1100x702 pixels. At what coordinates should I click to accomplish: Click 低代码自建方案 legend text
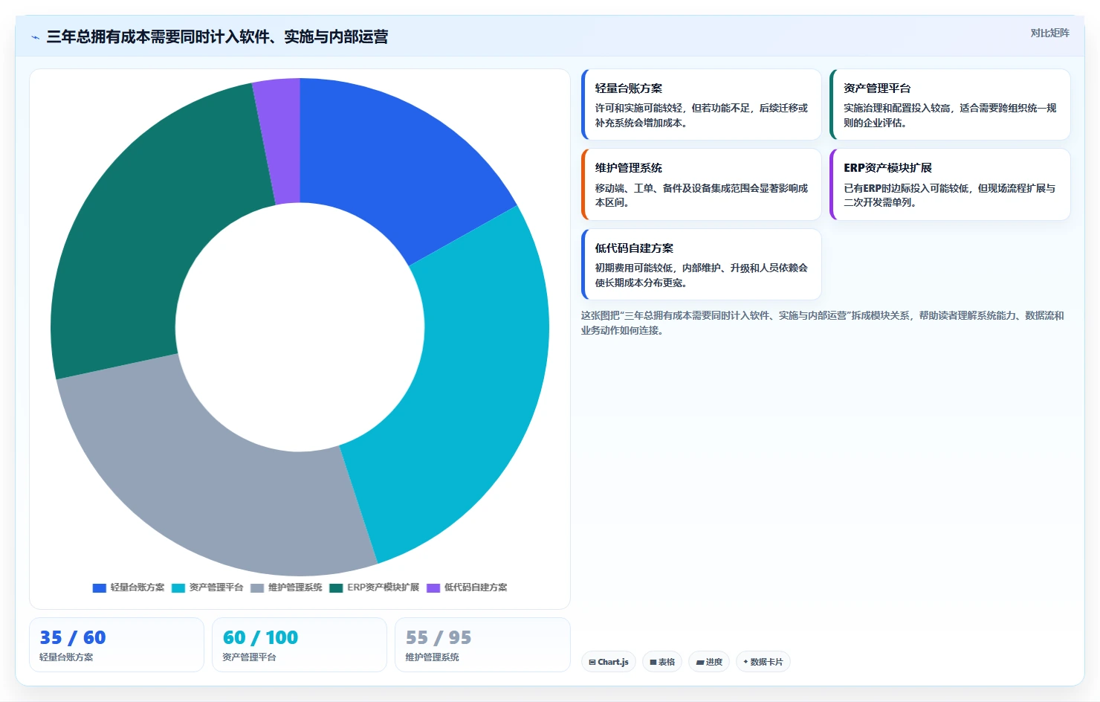pos(476,587)
